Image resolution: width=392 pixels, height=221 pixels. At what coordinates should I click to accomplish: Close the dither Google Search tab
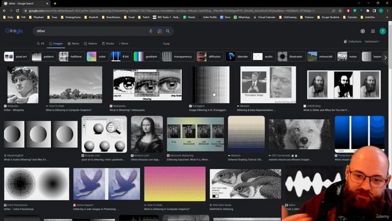(x=48, y=4)
